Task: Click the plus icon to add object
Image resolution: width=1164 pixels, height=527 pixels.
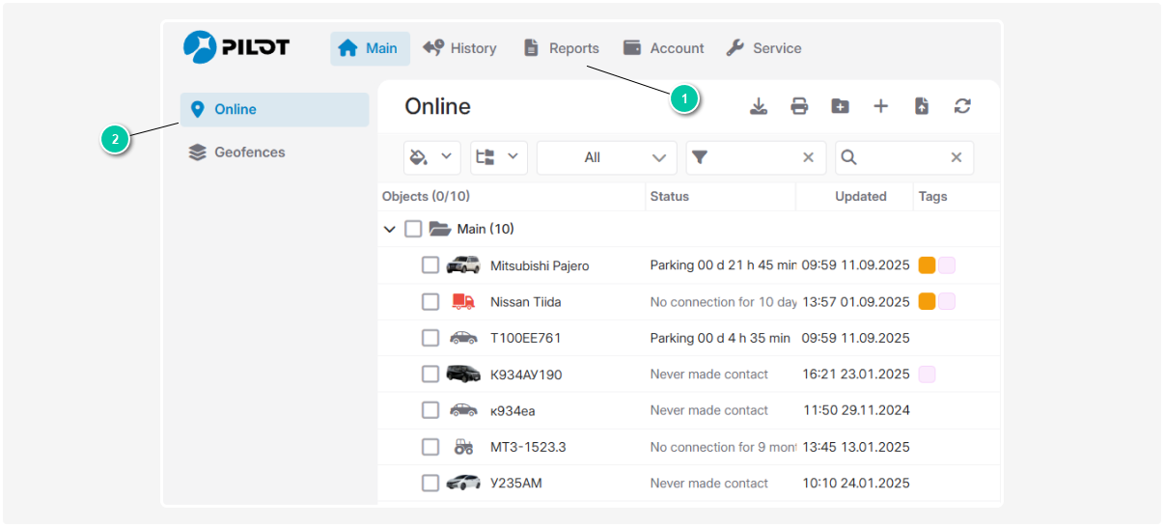Action: [x=880, y=106]
